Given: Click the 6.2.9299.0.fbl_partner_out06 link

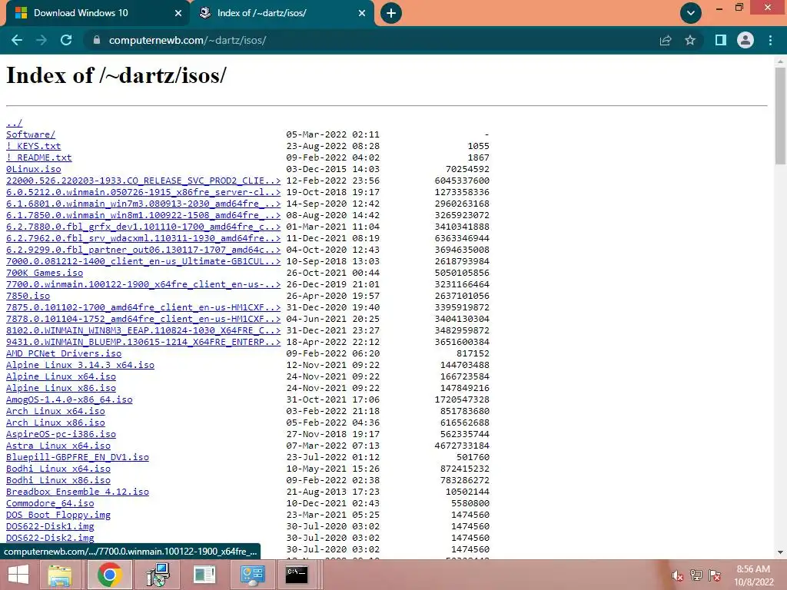Looking at the screenshot, I should (x=144, y=250).
